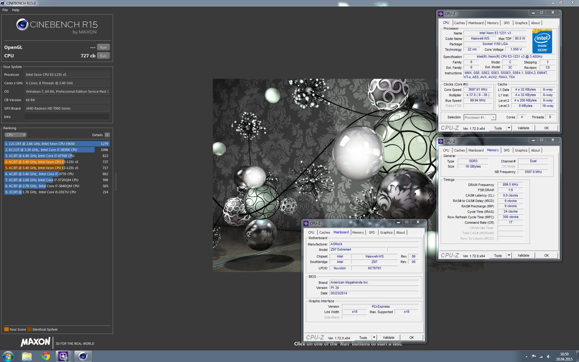Open network signal tray icon
The image size is (579, 362).
point(541,357)
